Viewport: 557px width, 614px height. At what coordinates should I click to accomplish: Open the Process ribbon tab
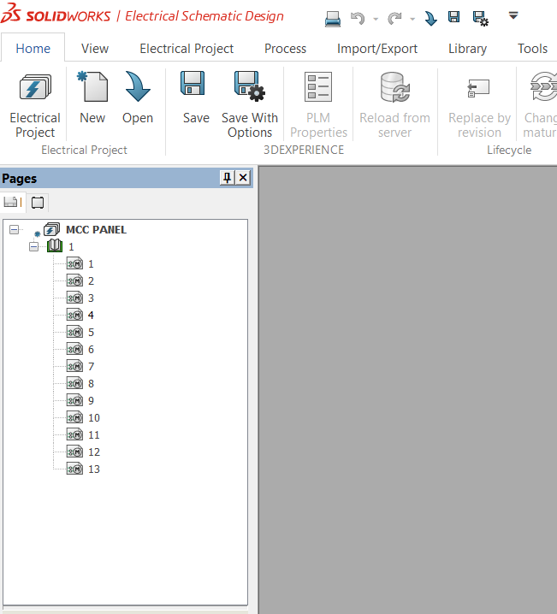click(285, 49)
